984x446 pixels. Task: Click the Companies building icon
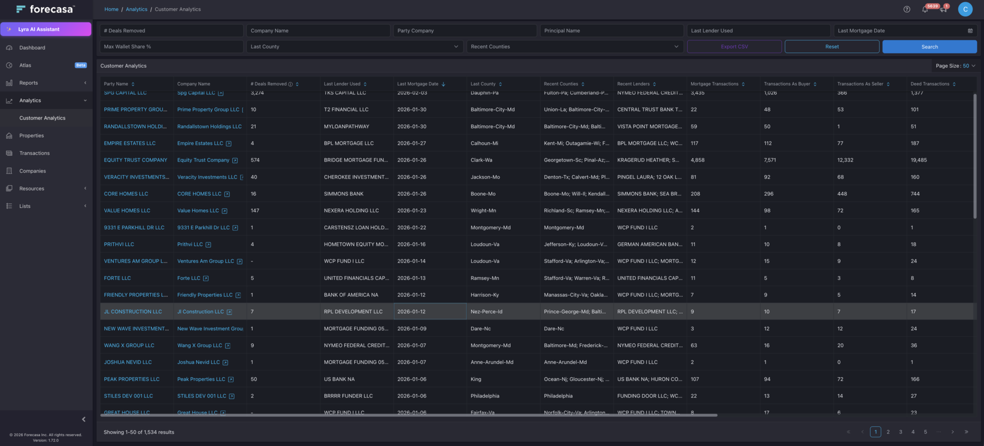click(9, 171)
